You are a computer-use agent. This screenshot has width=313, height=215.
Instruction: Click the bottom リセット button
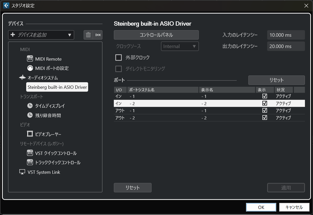tap(133, 188)
